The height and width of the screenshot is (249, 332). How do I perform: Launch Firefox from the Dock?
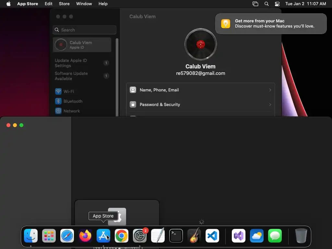point(85,236)
